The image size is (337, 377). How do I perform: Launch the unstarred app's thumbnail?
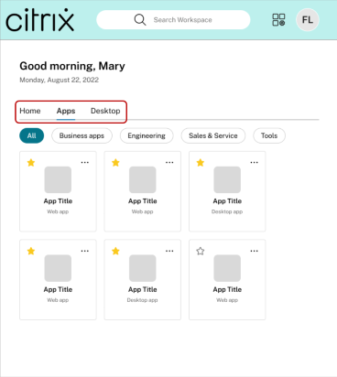[227, 268]
